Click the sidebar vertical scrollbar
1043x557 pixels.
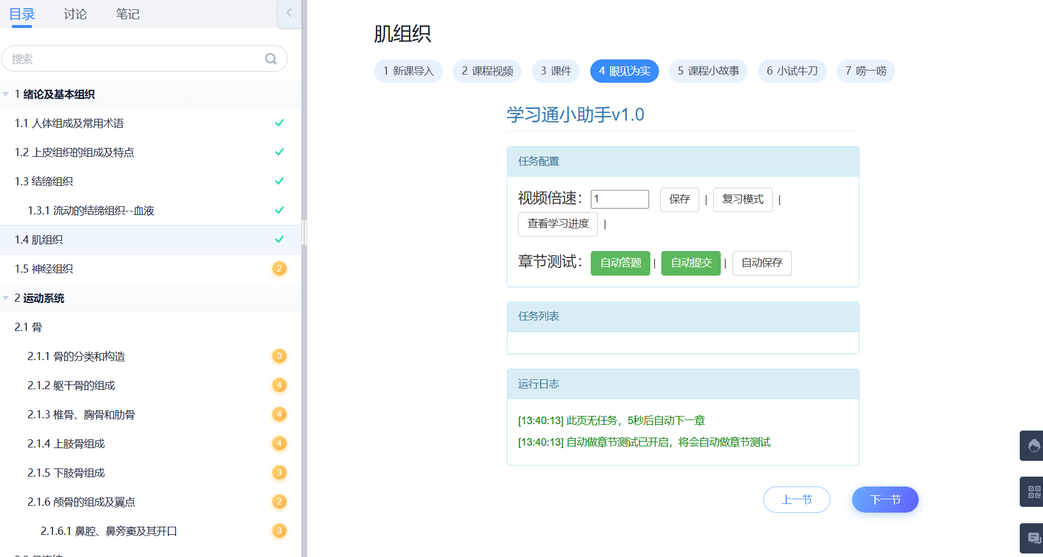click(x=304, y=233)
